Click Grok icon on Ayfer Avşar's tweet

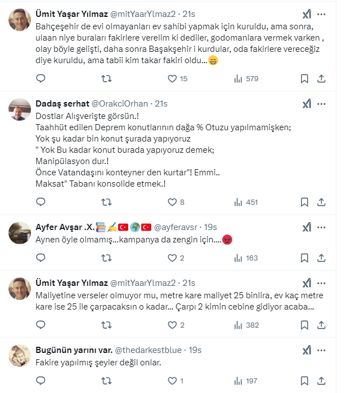tap(307, 227)
